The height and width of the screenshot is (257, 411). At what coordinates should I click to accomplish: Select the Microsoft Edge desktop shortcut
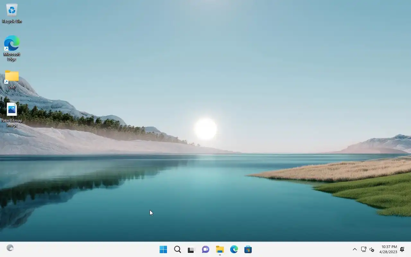[x=12, y=48]
